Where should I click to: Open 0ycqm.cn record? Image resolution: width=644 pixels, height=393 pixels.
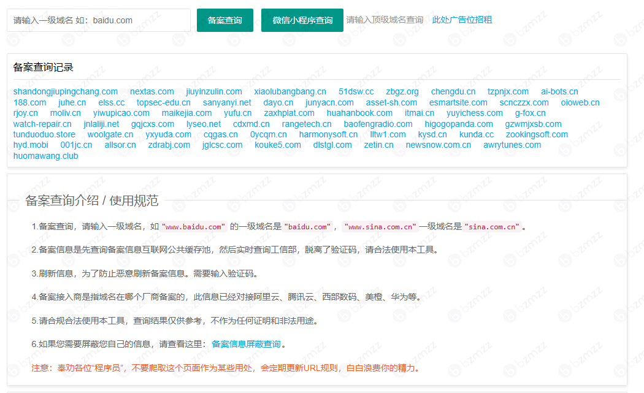tap(269, 134)
